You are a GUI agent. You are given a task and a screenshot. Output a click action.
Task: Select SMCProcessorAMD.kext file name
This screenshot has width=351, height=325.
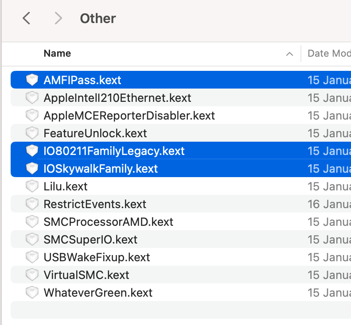(x=108, y=222)
